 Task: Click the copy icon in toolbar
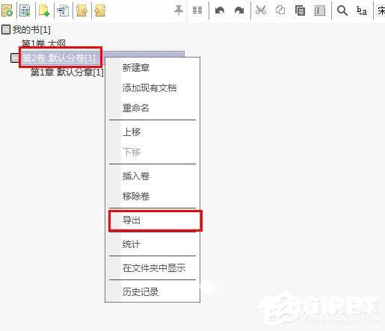280,10
